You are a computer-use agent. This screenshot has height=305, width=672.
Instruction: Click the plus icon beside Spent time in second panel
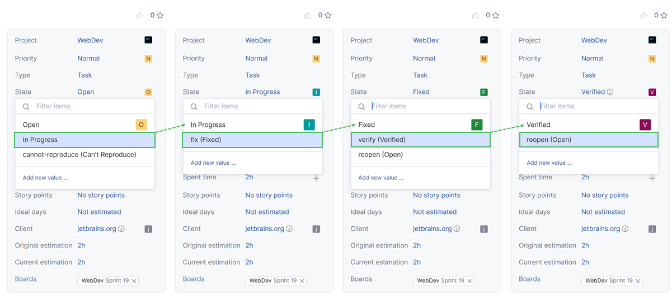pyautogui.click(x=316, y=178)
